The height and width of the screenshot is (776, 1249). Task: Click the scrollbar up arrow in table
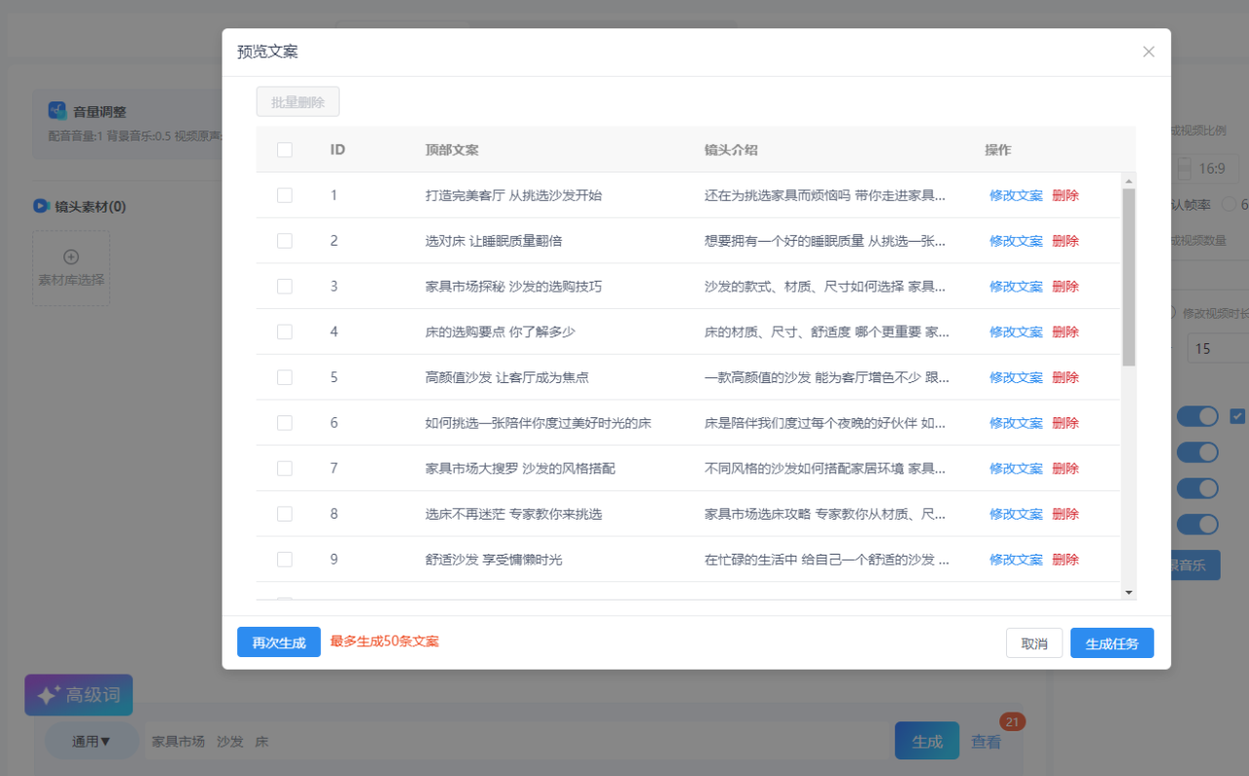(1129, 180)
